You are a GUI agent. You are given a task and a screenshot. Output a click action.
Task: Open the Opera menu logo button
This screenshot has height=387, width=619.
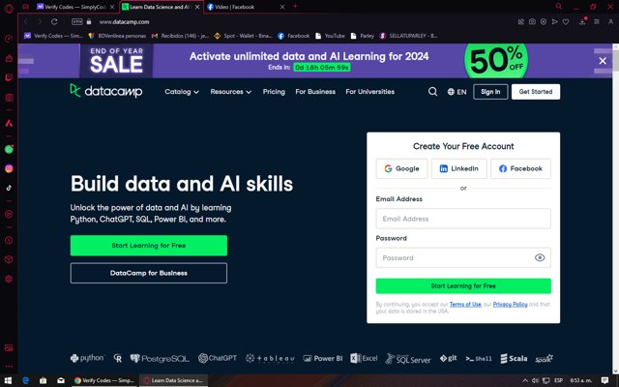pyautogui.click(x=9, y=8)
